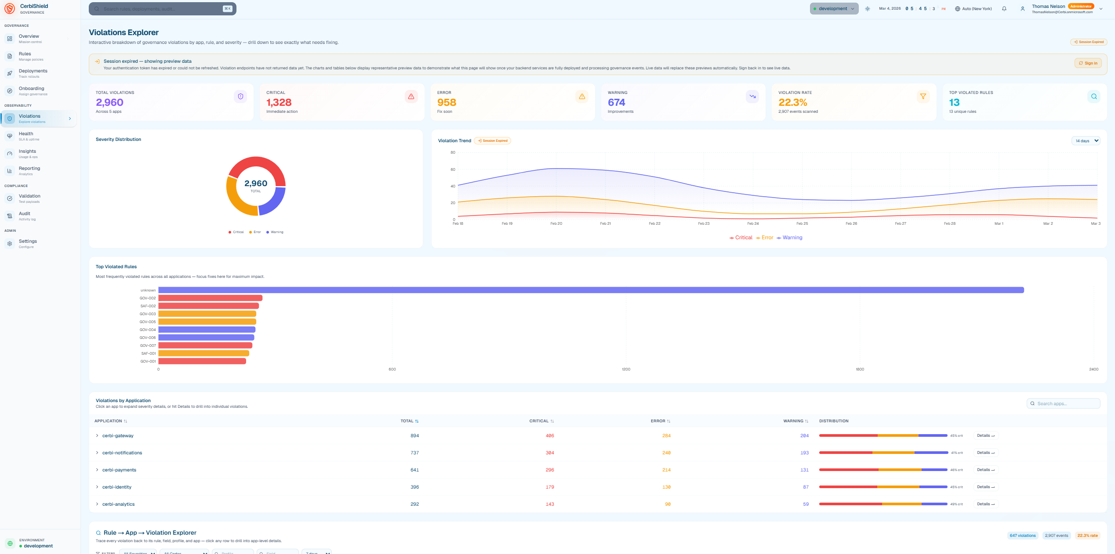The width and height of the screenshot is (1115, 554).
Task: Click the user profile avatar icon
Action: pyautogui.click(x=1023, y=9)
